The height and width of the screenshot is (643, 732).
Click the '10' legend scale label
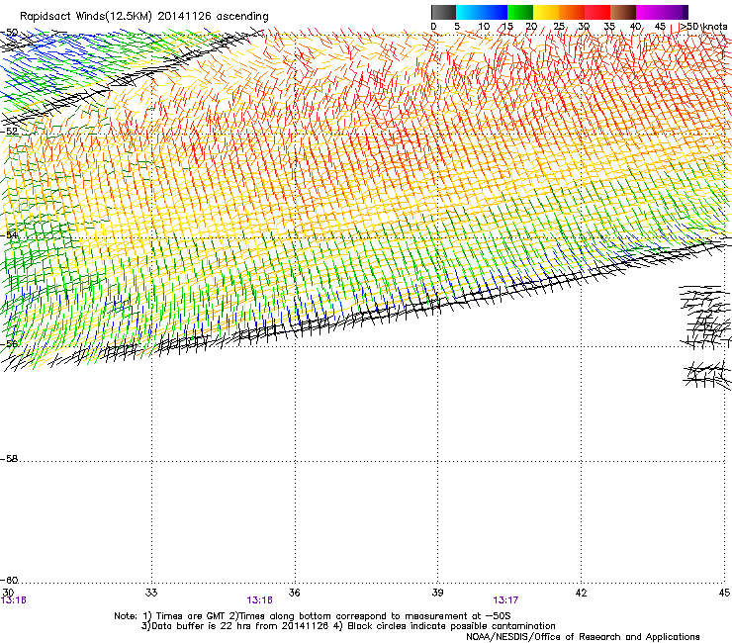(x=484, y=27)
